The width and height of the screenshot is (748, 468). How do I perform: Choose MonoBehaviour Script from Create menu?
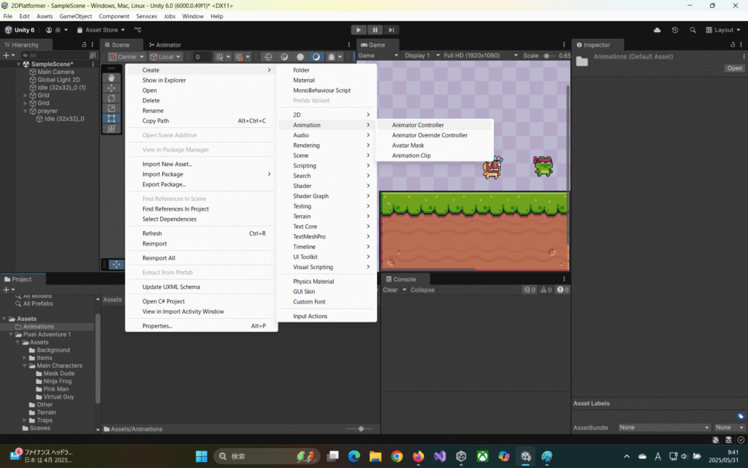click(x=327, y=90)
